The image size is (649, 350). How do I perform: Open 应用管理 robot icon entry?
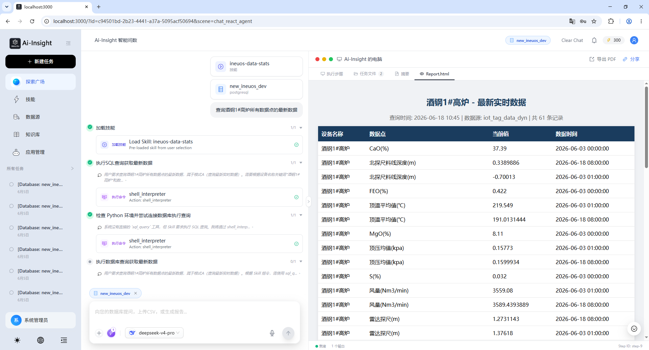pyautogui.click(x=16, y=152)
